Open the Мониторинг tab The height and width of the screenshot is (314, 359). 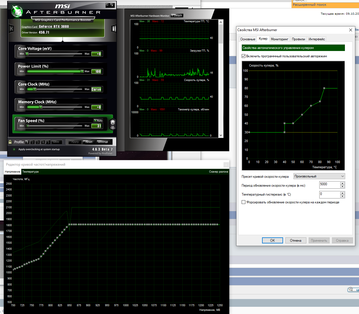pos(280,39)
